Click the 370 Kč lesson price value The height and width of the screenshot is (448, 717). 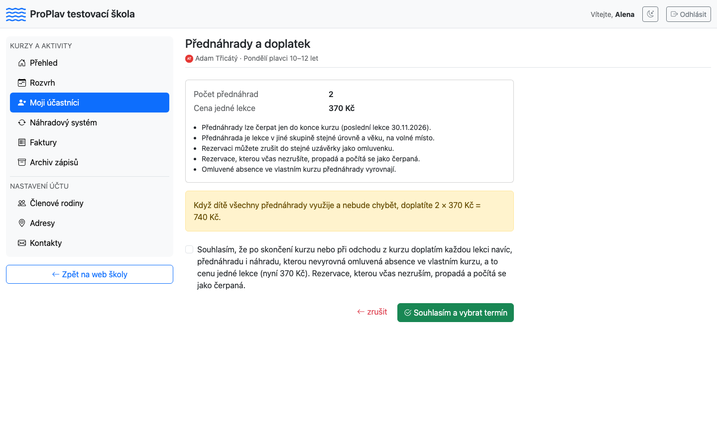(x=342, y=108)
